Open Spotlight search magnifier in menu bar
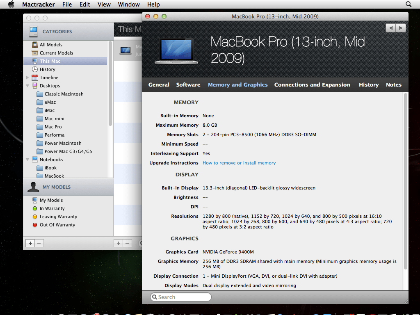Screen dimensions: 420x315 point(409,4)
